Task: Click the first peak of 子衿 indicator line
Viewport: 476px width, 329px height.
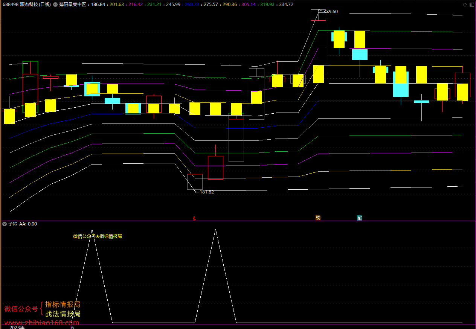Action: click(x=92, y=230)
